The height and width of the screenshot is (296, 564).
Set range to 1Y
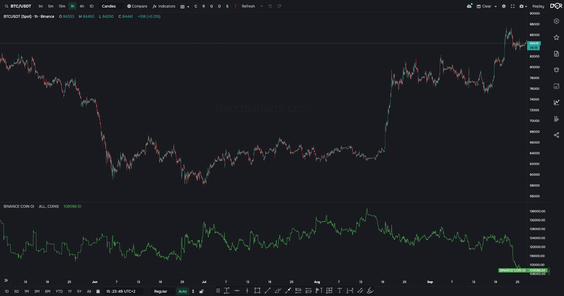(x=70, y=291)
